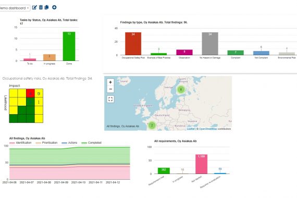
Task: Click the map cluster marker showing 2
Action: (152, 125)
